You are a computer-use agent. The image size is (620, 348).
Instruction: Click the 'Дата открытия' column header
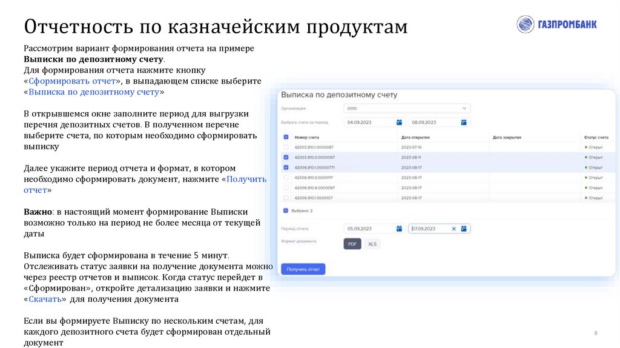click(x=415, y=138)
